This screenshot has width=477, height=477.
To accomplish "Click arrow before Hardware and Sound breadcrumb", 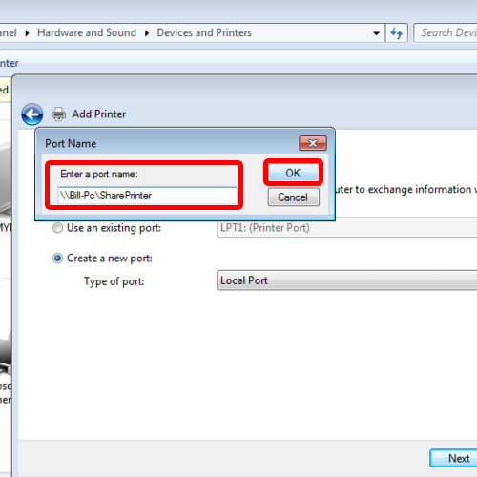I will coord(27,33).
